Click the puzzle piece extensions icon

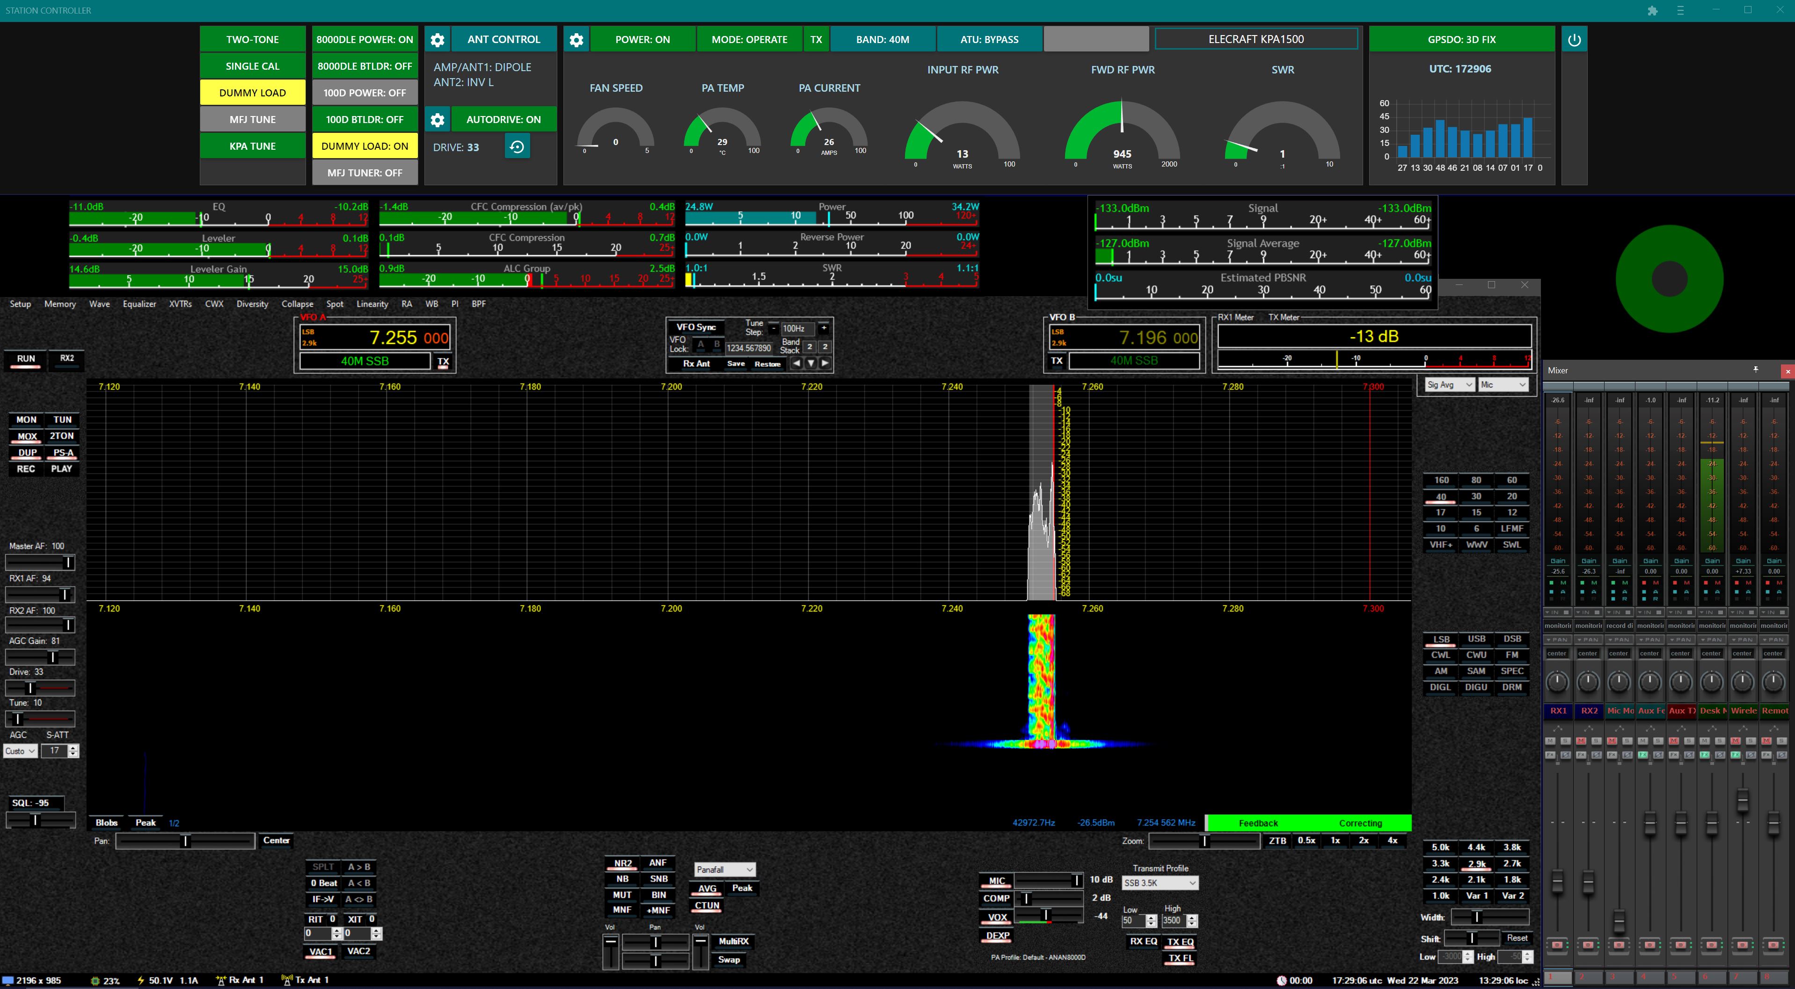point(1652,10)
